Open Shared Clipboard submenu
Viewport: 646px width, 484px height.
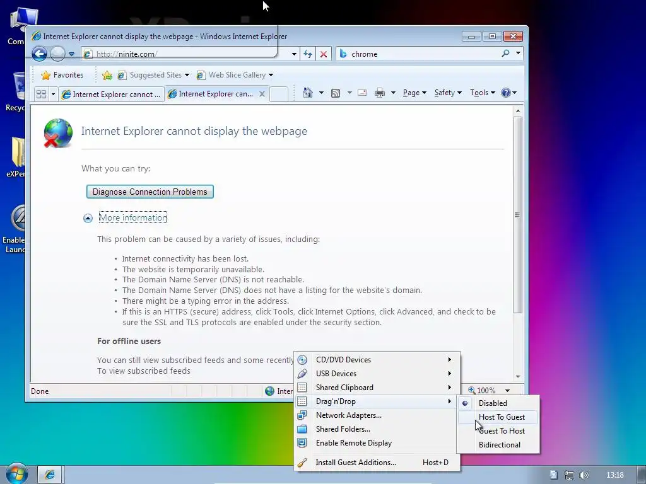click(x=377, y=388)
